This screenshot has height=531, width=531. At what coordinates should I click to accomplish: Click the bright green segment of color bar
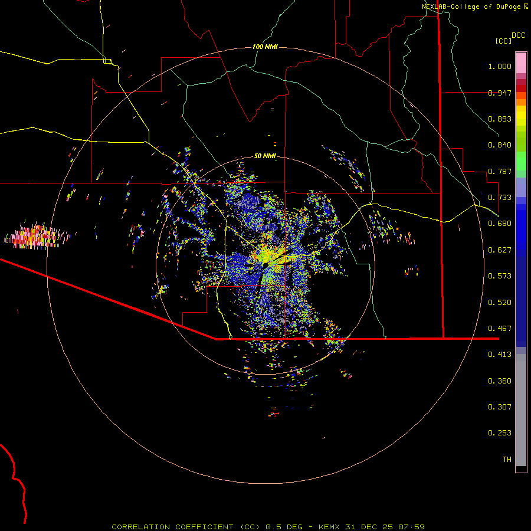[521, 161]
